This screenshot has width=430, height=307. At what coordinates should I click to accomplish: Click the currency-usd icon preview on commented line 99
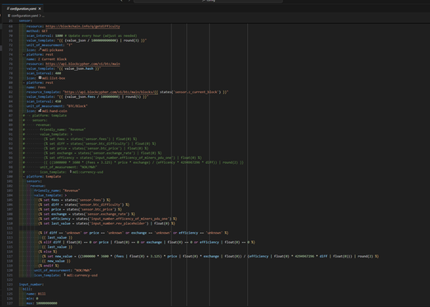click(71, 172)
